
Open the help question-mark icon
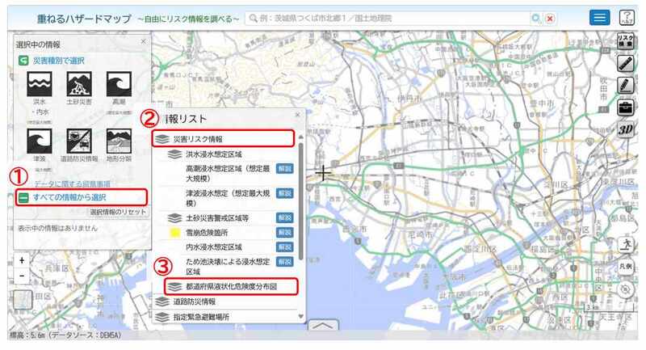point(627,18)
